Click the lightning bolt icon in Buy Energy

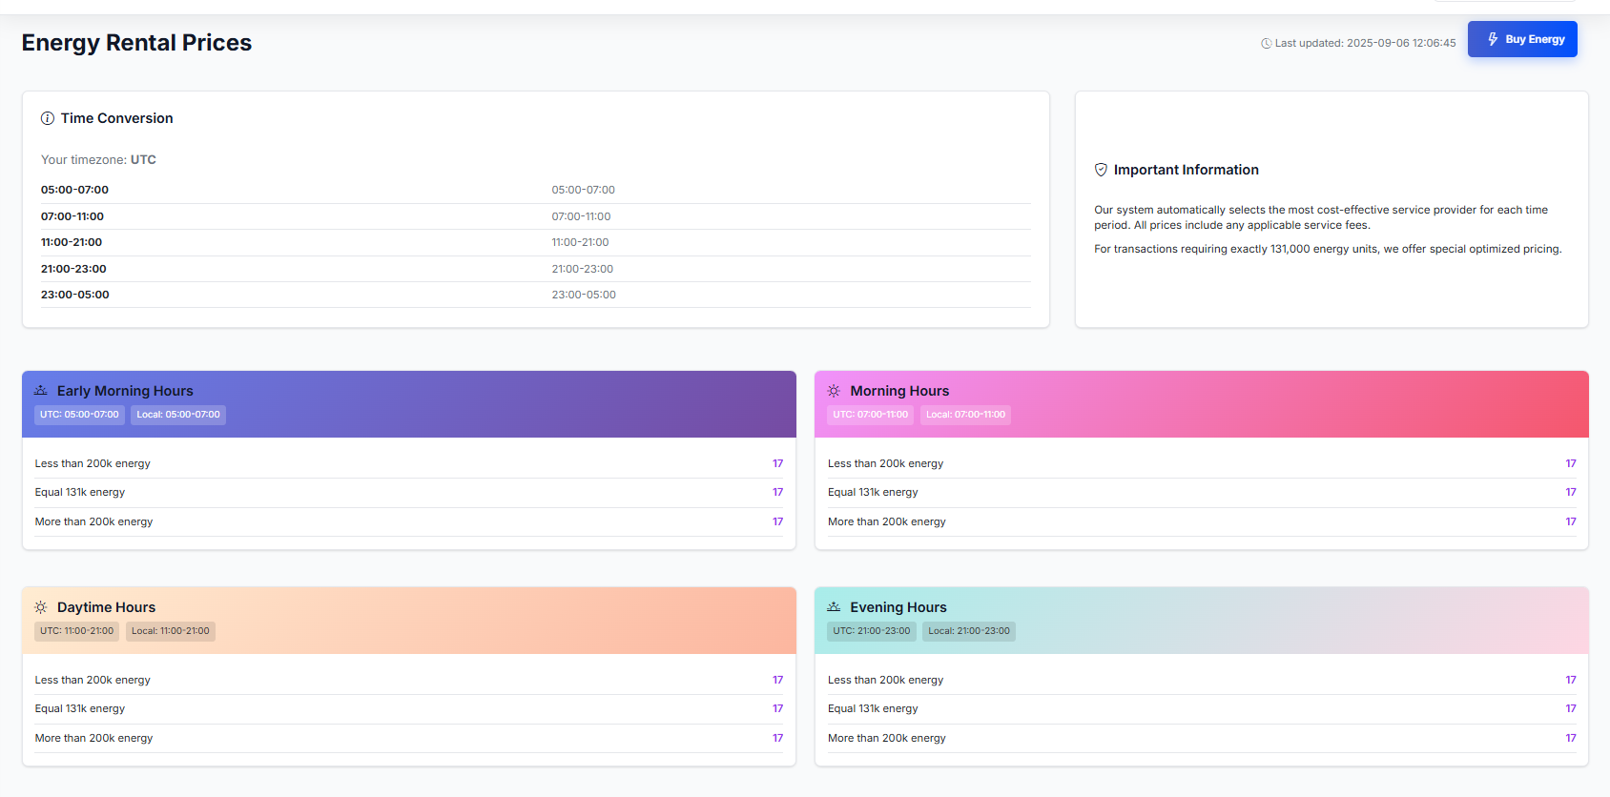[x=1493, y=39]
